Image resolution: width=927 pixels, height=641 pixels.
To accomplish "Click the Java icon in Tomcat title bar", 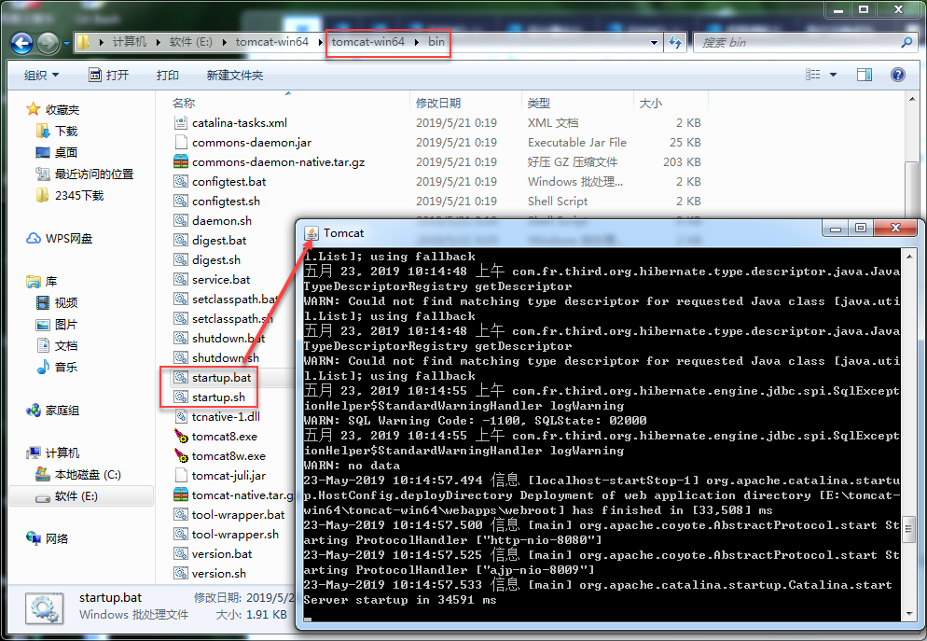I will point(311,233).
